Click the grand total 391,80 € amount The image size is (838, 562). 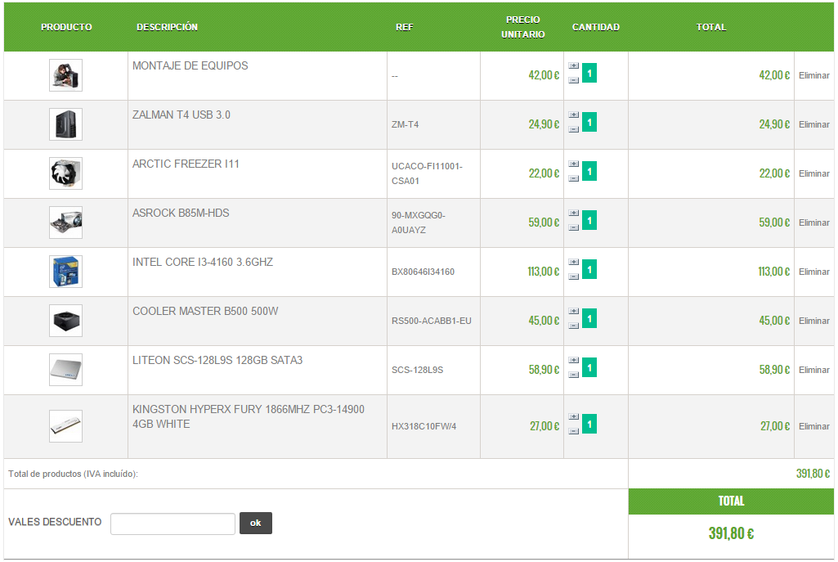731,533
